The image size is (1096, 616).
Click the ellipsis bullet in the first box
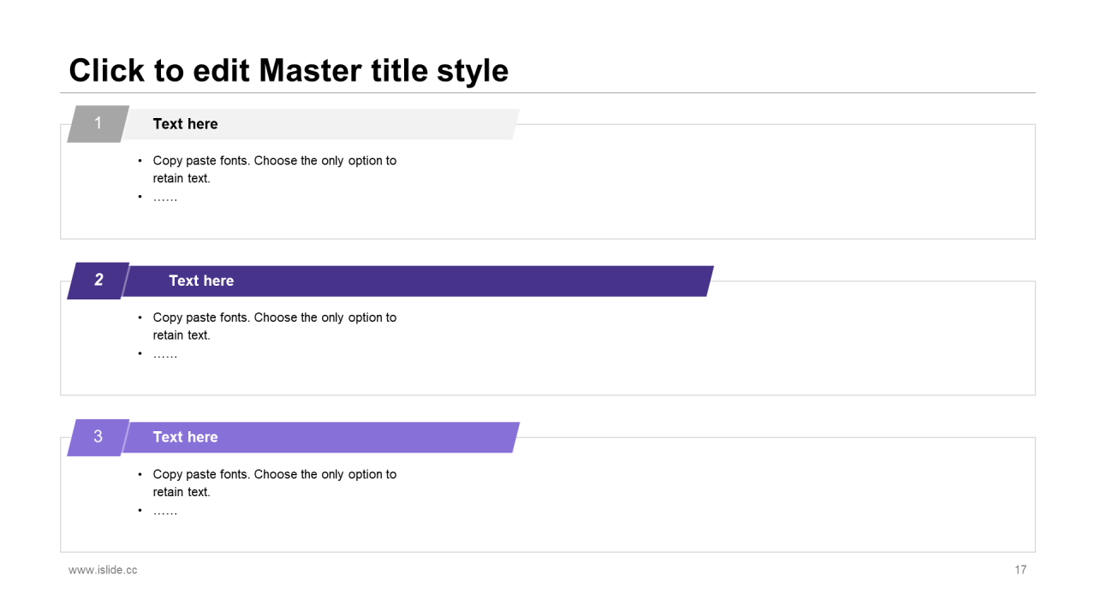pyautogui.click(x=165, y=198)
